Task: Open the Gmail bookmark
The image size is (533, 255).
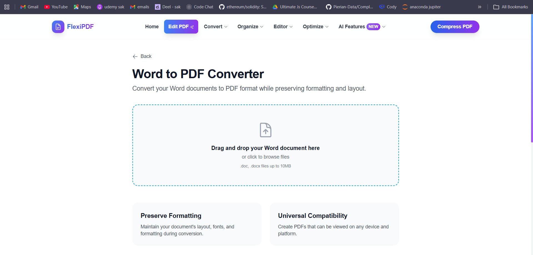Action: (x=29, y=7)
